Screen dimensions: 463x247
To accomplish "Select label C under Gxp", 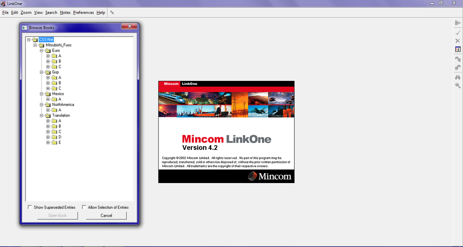I will coord(60,88).
